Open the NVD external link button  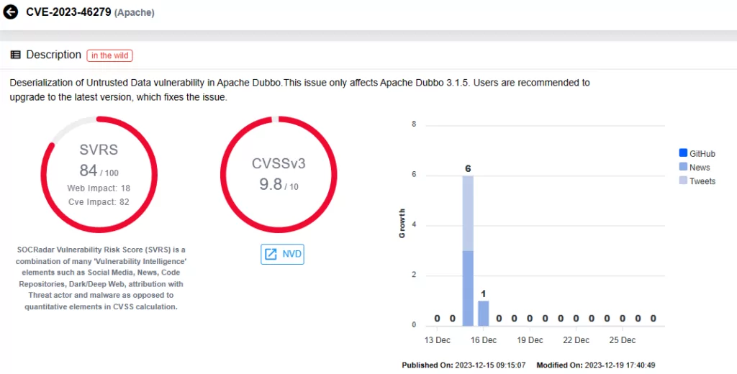[282, 254]
